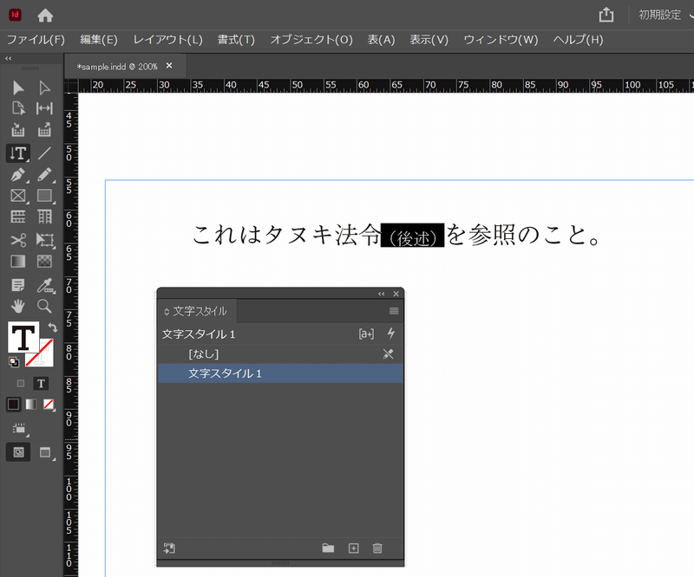Open the レイアウト(L) menu

click(167, 40)
